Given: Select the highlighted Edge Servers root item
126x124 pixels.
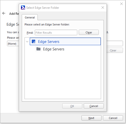Looking at the screenshot, I should click(65, 41).
